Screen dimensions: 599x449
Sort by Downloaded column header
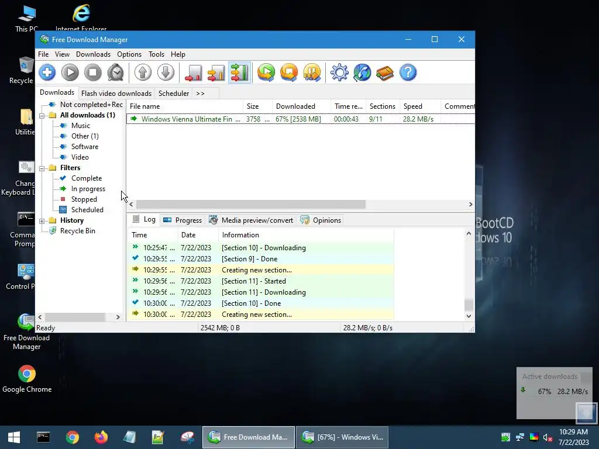301,106
